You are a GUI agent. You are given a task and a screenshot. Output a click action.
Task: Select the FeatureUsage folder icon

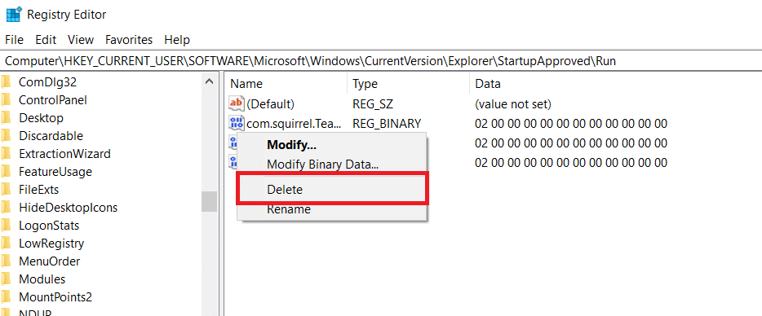(6, 171)
